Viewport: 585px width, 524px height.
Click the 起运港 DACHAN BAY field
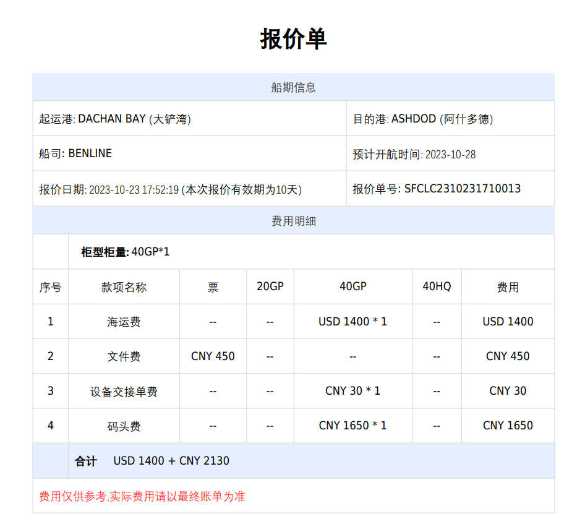pyautogui.click(x=115, y=119)
